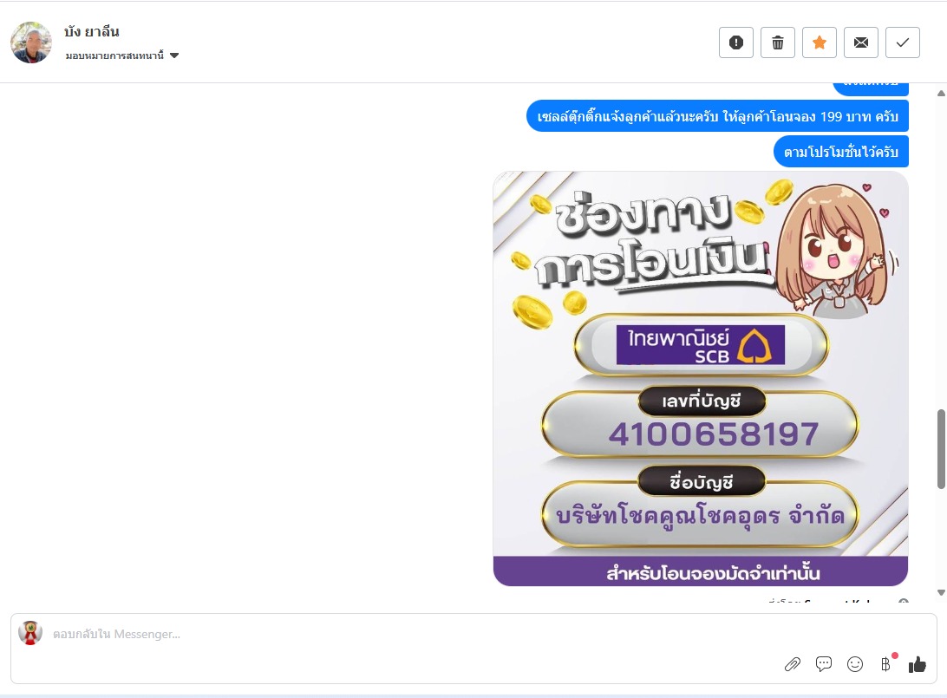Image resolution: width=947 pixels, height=698 pixels.
Task: Click scrollbar up arrow in chat
Action: point(941,93)
